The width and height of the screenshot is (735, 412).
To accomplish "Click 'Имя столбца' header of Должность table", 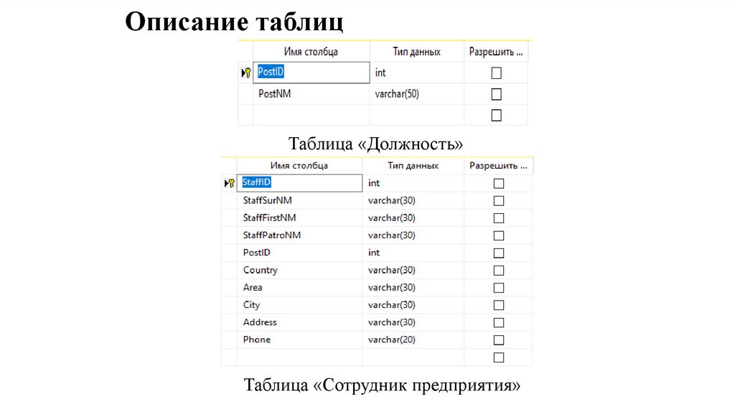I will coord(312,52).
